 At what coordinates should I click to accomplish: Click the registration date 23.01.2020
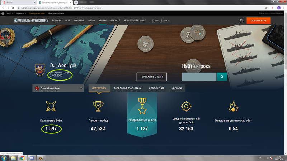tap(56, 75)
